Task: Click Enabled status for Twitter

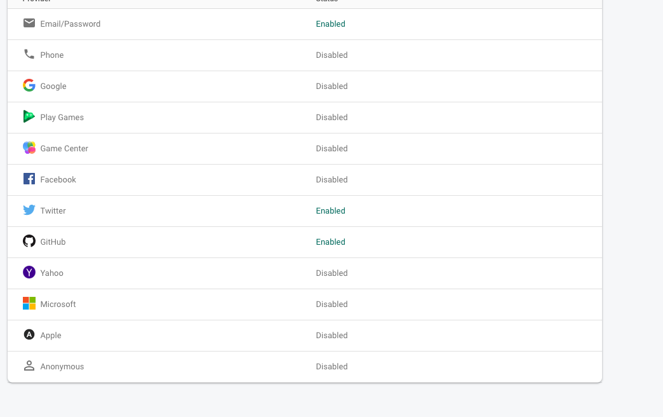Action: click(x=331, y=211)
